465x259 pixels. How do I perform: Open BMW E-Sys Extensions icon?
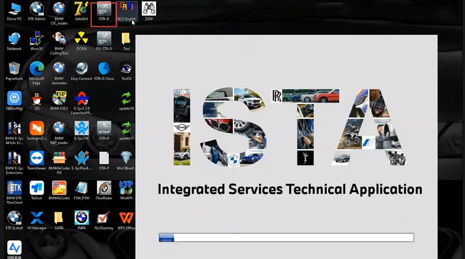(x=14, y=163)
